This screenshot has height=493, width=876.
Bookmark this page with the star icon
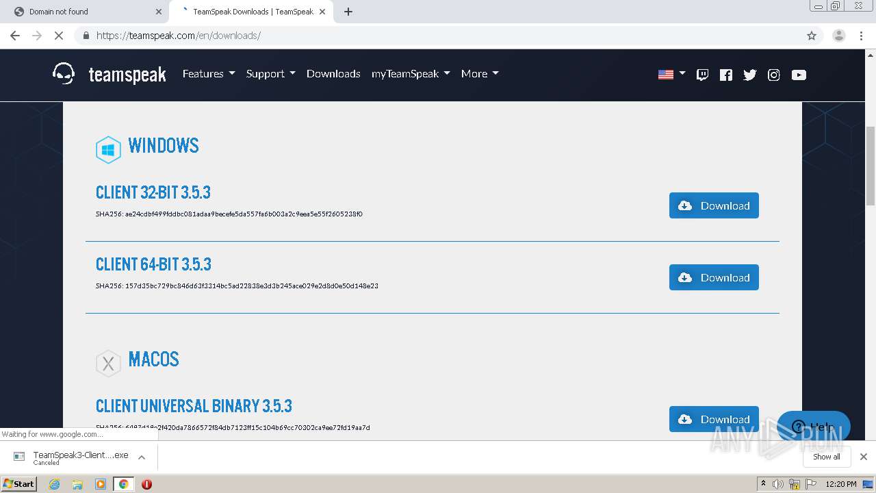[x=812, y=36]
